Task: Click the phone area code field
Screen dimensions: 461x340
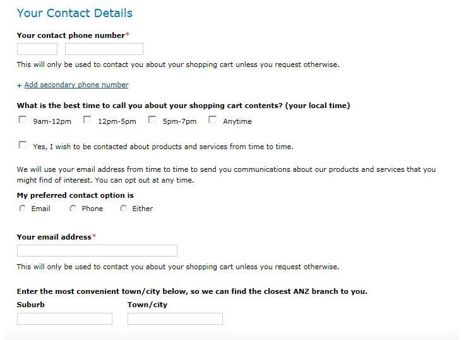Action: (x=37, y=49)
